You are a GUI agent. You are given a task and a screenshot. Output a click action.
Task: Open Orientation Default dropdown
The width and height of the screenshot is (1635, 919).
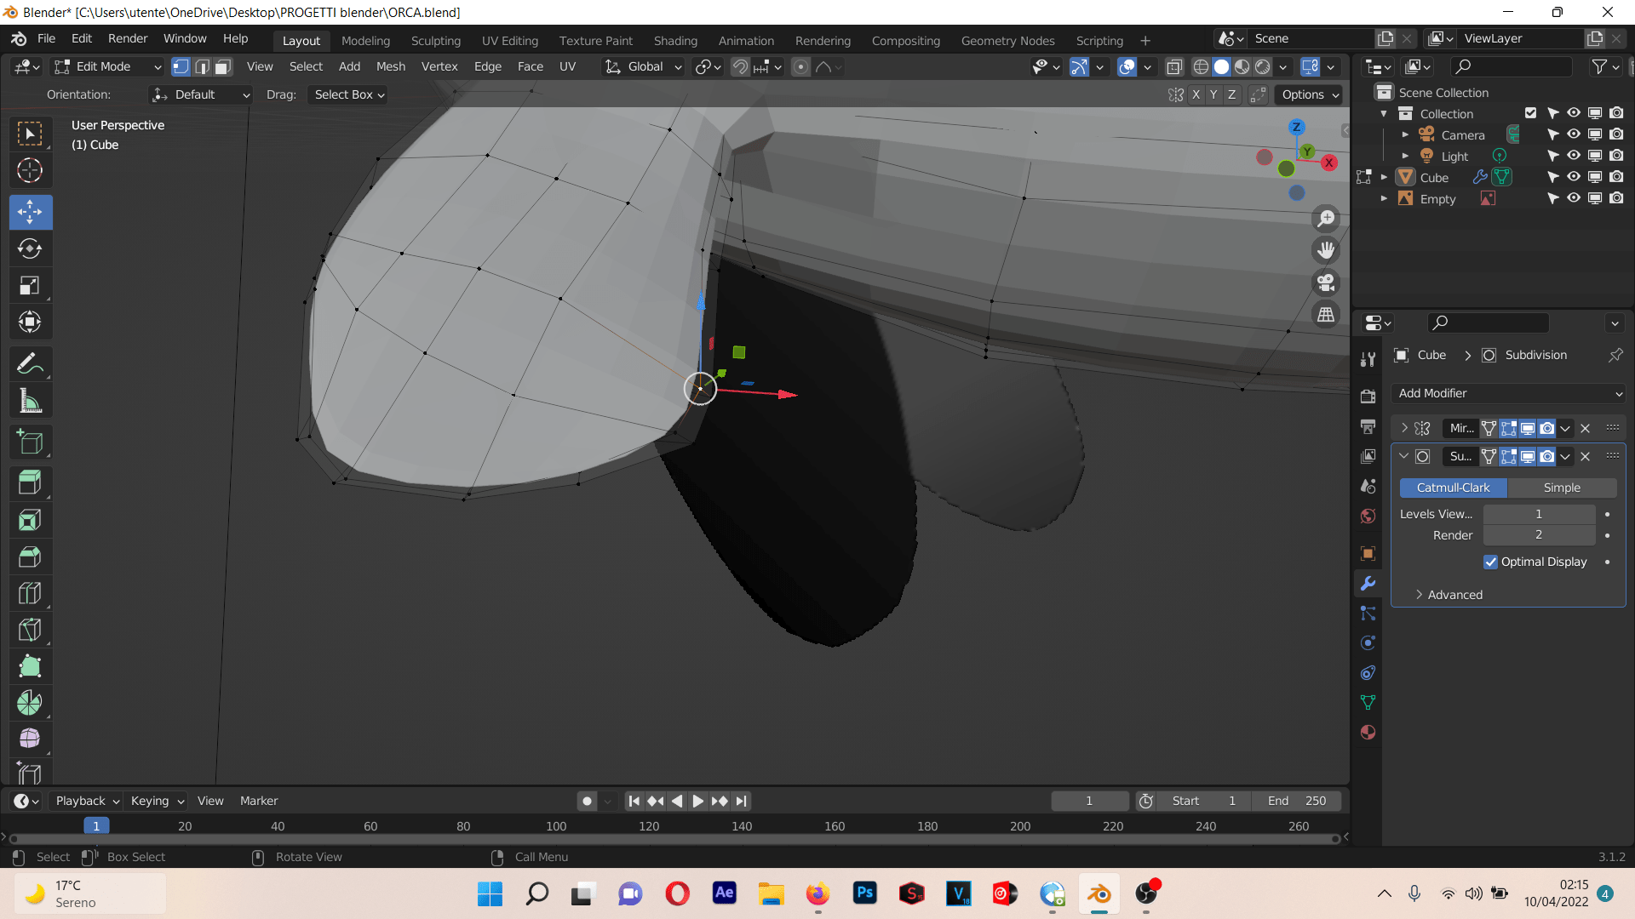click(201, 94)
